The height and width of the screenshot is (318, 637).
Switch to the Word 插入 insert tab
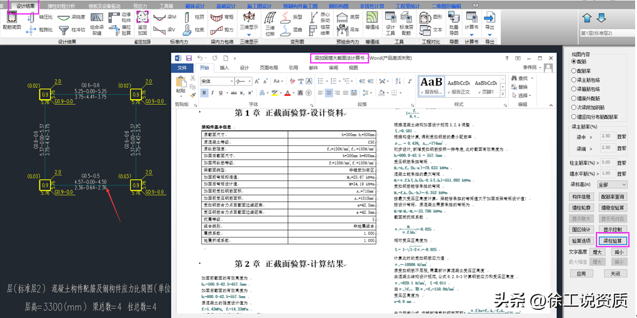[x=224, y=68]
